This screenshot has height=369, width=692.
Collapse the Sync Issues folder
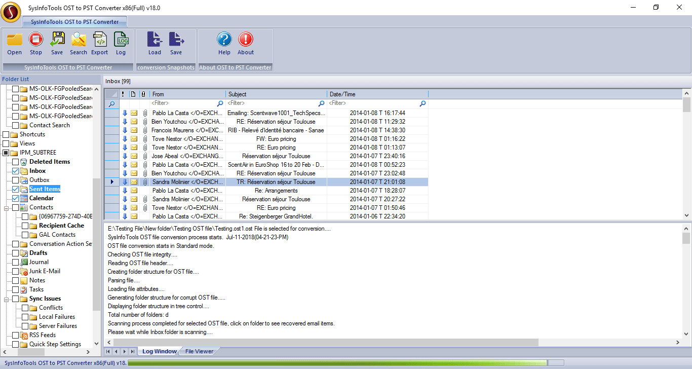pyautogui.click(x=7, y=299)
